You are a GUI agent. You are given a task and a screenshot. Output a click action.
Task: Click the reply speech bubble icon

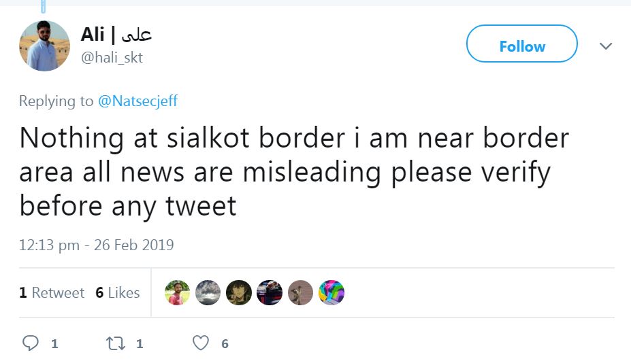(x=31, y=343)
